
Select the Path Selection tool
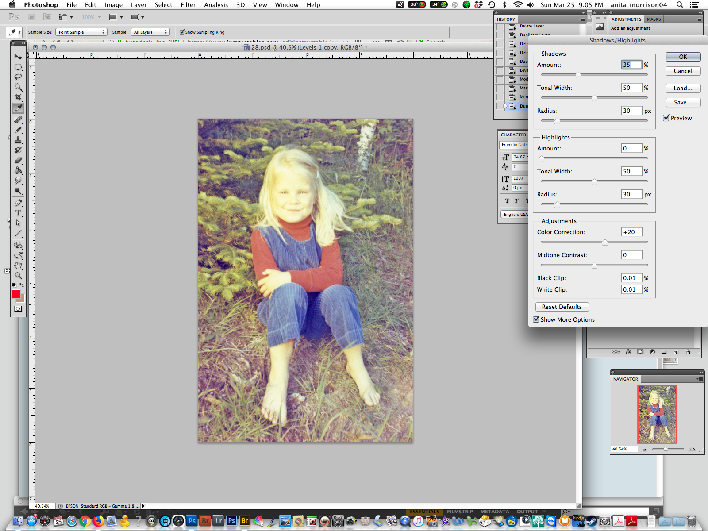pyautogui.click(x=18, y=223)
